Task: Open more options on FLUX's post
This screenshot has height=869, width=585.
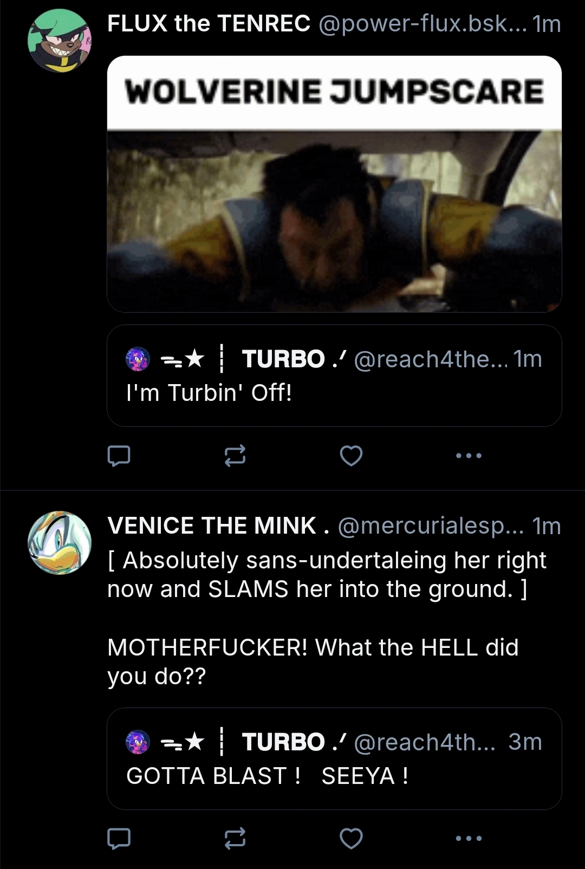Action: click(x=469, y=456)
